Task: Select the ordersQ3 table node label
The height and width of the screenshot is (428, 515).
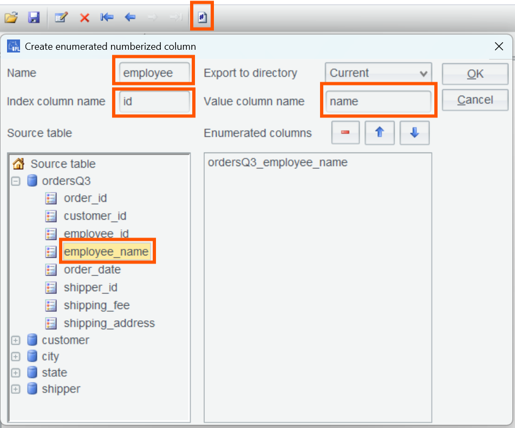Action: click(67, 181)
